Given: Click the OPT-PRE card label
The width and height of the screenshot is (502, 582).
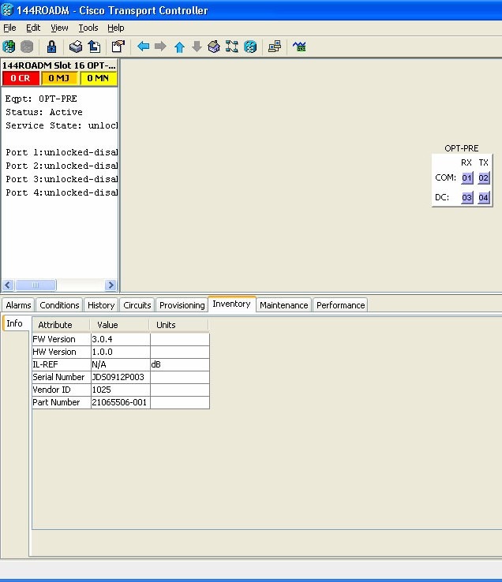Looking at the screenshot, I should tap(462, 148).
